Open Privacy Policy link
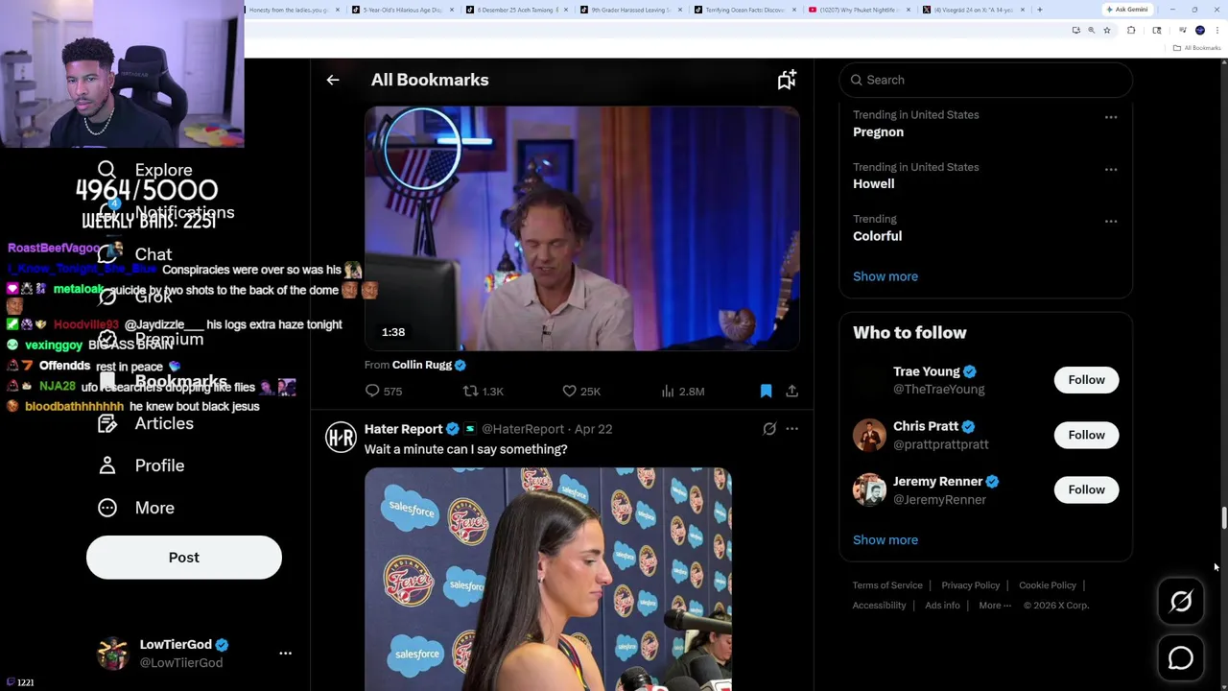Screen dimensions: 1228x691 pyautogui.click(x=970, y=585)
